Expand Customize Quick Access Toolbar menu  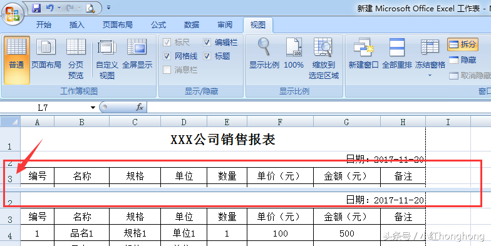pyautogui.click(x=108, y=8)
